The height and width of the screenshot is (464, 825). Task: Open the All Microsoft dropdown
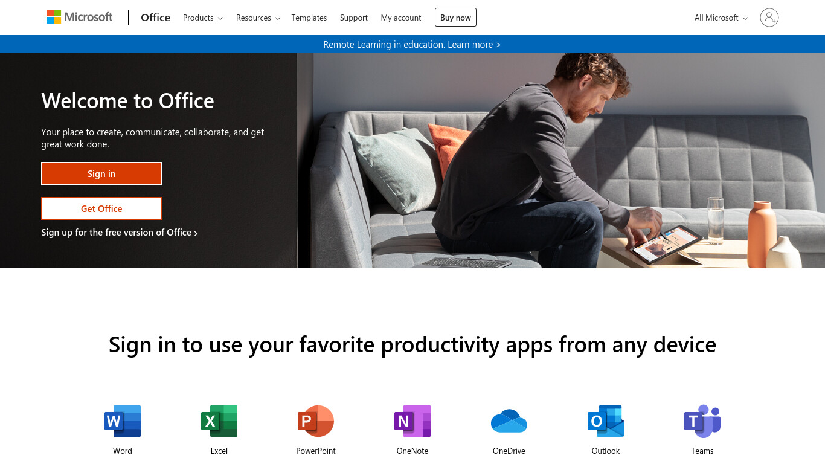721,18
